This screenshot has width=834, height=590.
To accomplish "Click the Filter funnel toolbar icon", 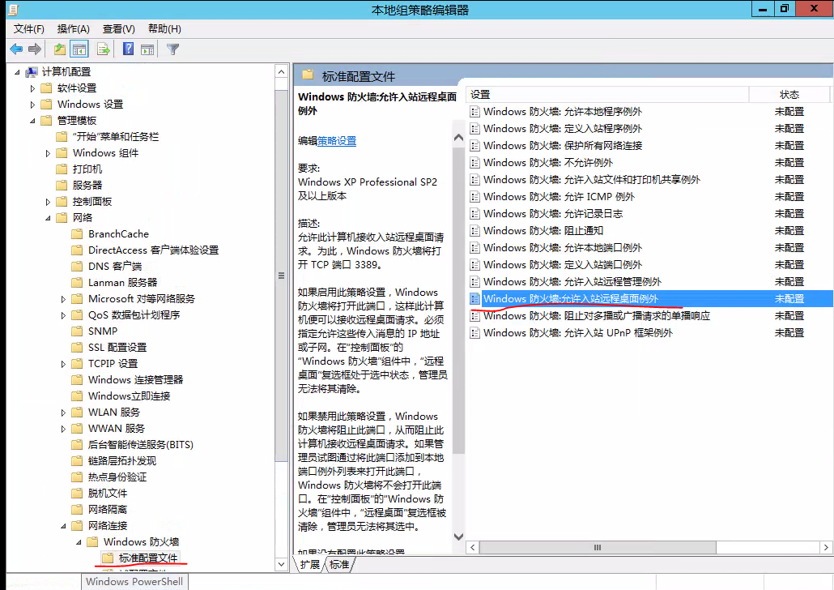I will tap(172, 49).
